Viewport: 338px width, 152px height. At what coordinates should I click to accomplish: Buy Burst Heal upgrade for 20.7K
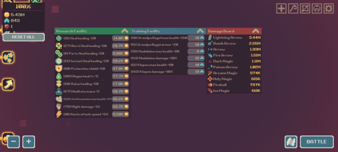click(120, 46)
